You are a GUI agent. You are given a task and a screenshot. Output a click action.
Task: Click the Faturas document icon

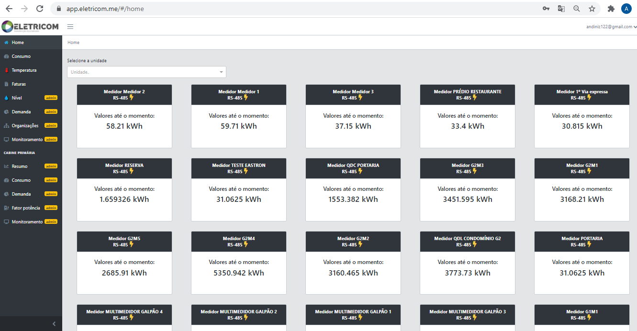tap(6, 84)
